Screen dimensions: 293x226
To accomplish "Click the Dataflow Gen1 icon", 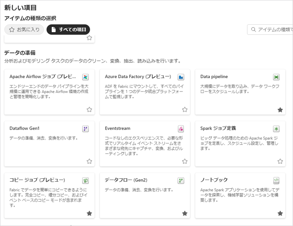I will pos(85,129).
